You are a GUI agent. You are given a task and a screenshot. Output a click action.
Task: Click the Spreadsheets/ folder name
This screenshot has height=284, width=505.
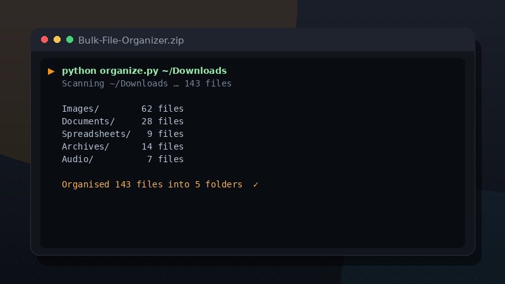coord(97,134)
